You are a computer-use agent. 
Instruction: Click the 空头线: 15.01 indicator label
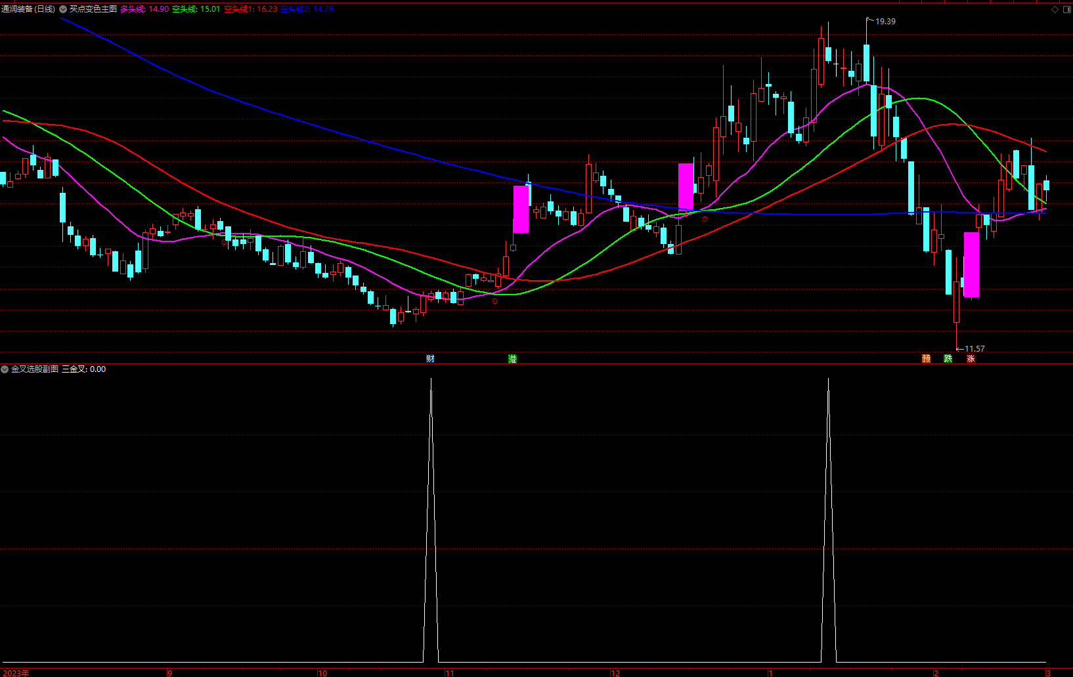point(196,9)
